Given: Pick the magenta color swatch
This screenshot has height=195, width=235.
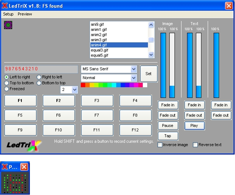Looking at the screenshot, I should pyautogui.click(x=136, y=85).
